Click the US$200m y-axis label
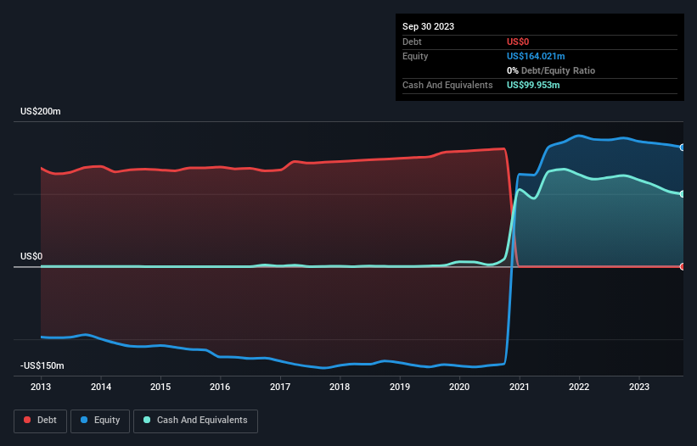 [x=41, y=111]
